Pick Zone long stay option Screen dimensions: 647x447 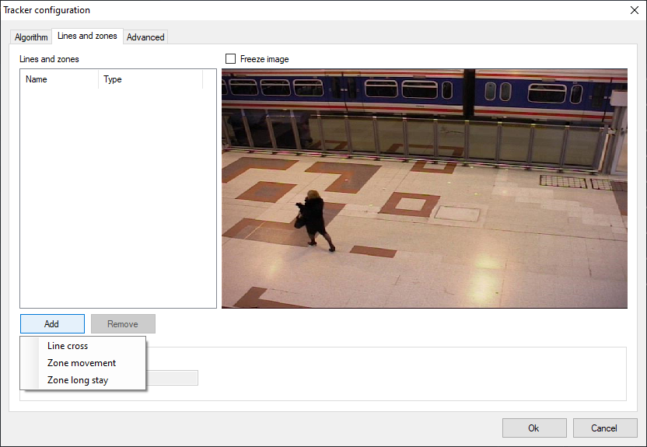tap(78, 380)
